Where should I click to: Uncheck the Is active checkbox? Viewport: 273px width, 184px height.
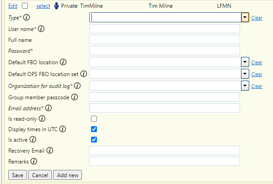[94, 140]
